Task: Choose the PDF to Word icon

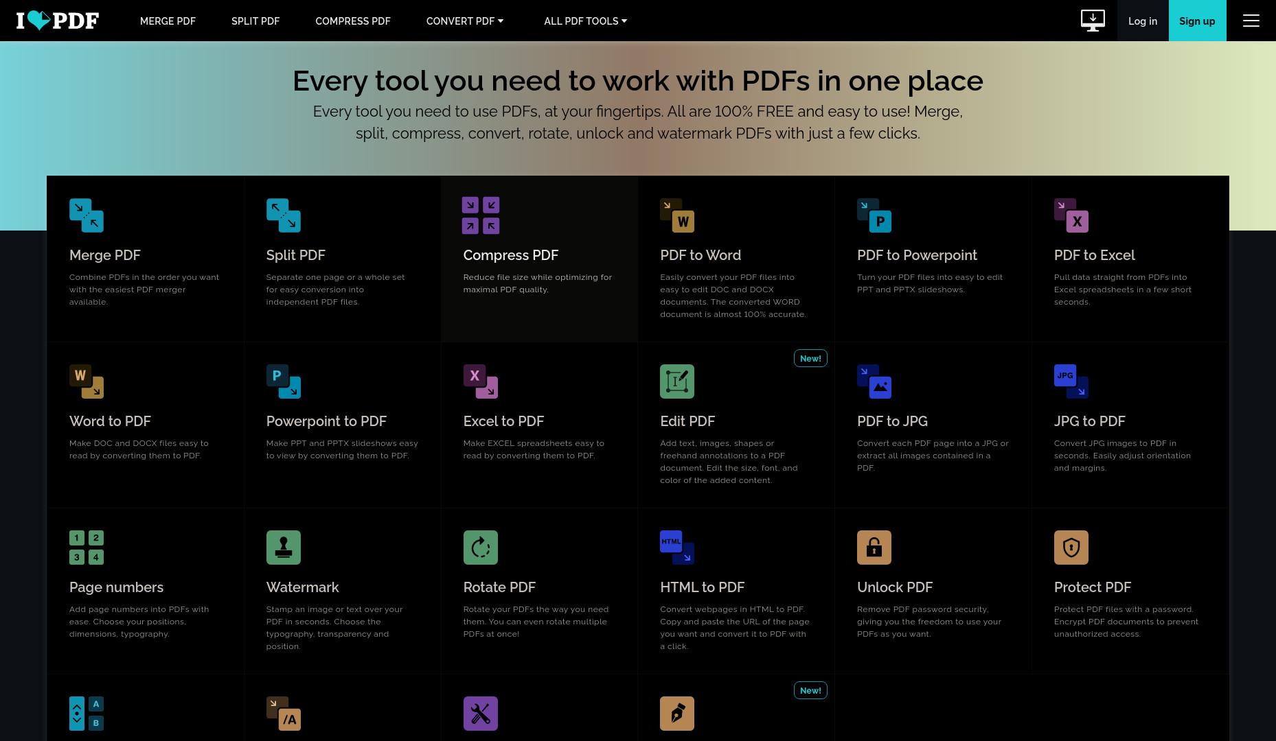Action: [677, 215]
